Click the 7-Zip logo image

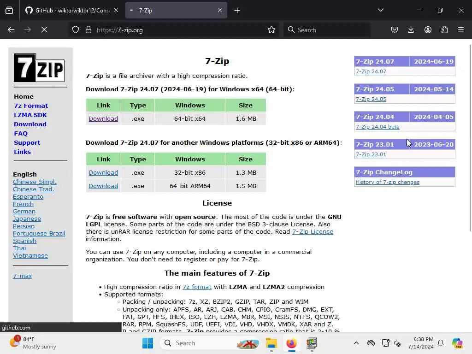(x=39, y=68)
